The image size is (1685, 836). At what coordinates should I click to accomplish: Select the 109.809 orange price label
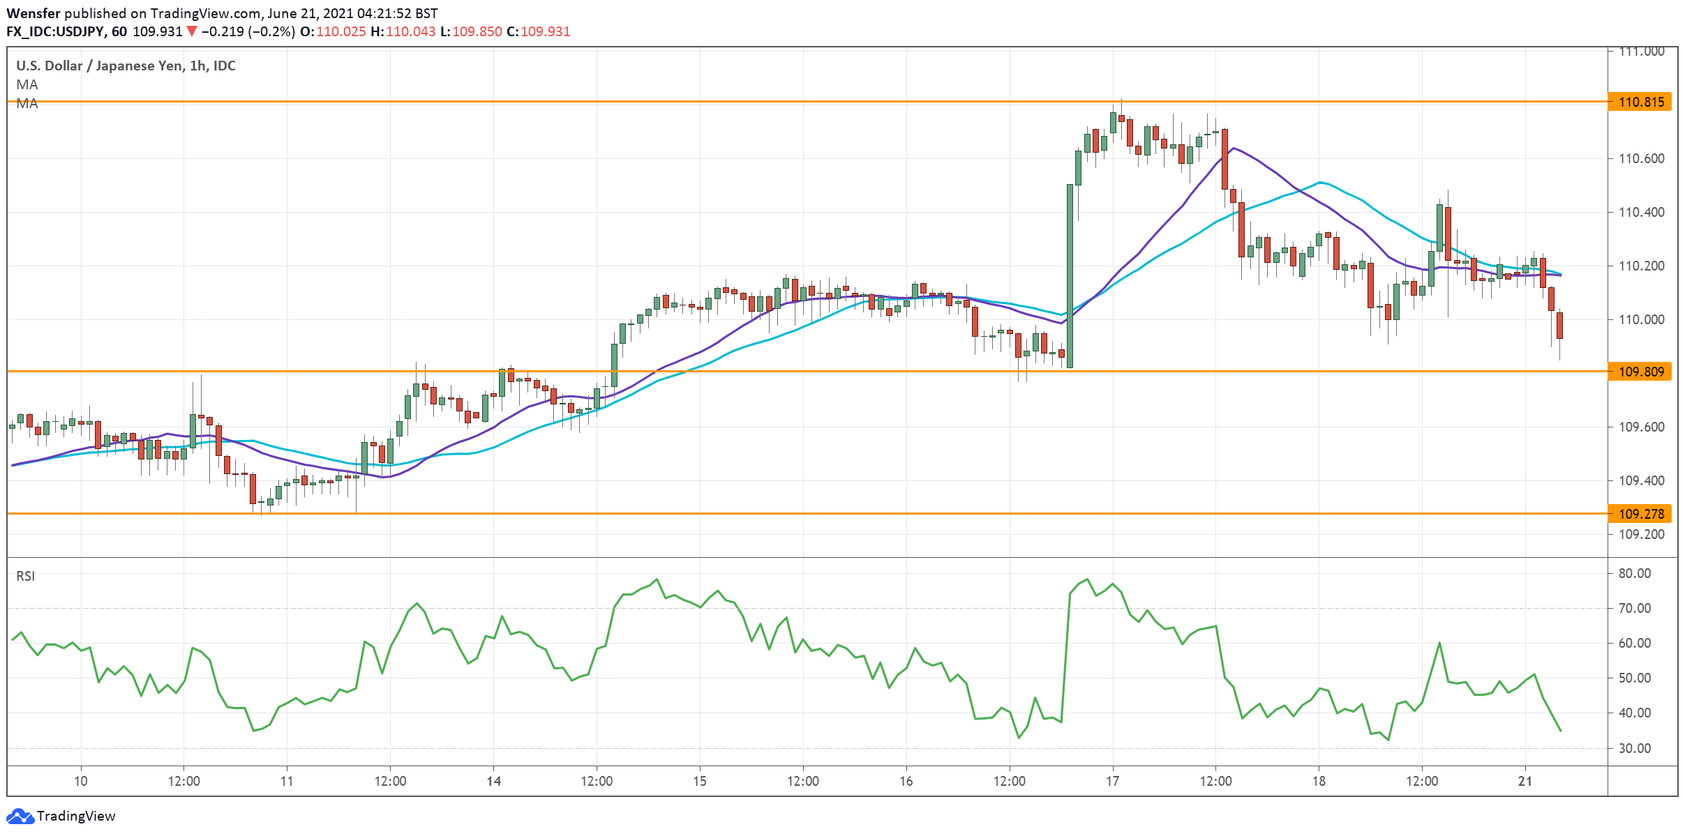(1640, 372)
